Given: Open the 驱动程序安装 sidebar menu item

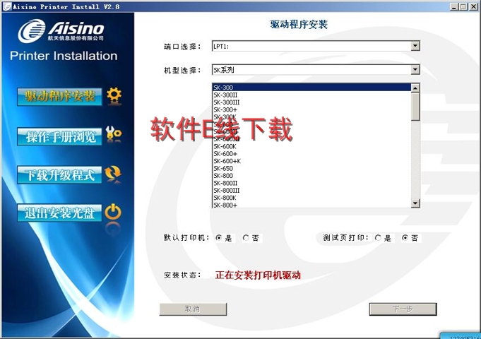Looking at the screenshot, I should coord(61,97).
